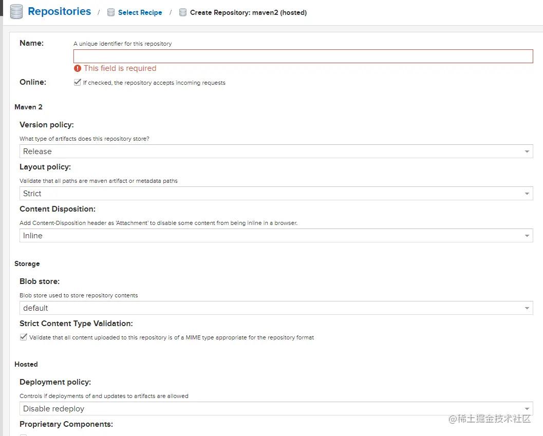Go to the Repositories breadcrumb link

tap(59, 12)
